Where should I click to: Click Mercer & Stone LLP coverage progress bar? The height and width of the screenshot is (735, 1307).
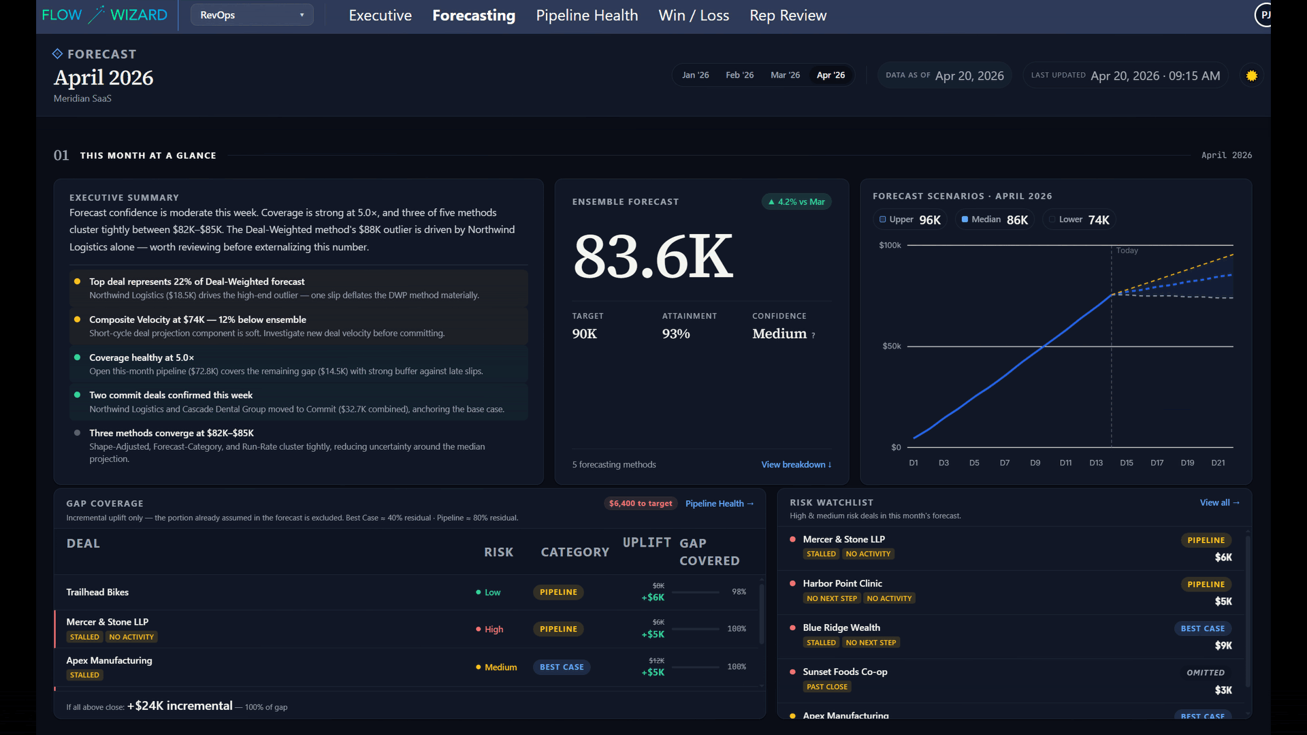(x=695, y=629)
